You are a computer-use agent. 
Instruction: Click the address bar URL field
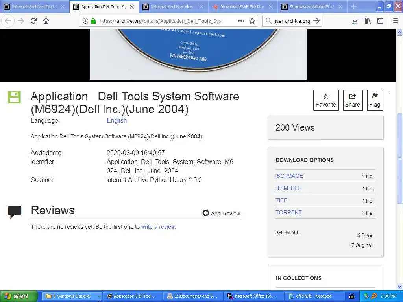(x=161, y=21)
